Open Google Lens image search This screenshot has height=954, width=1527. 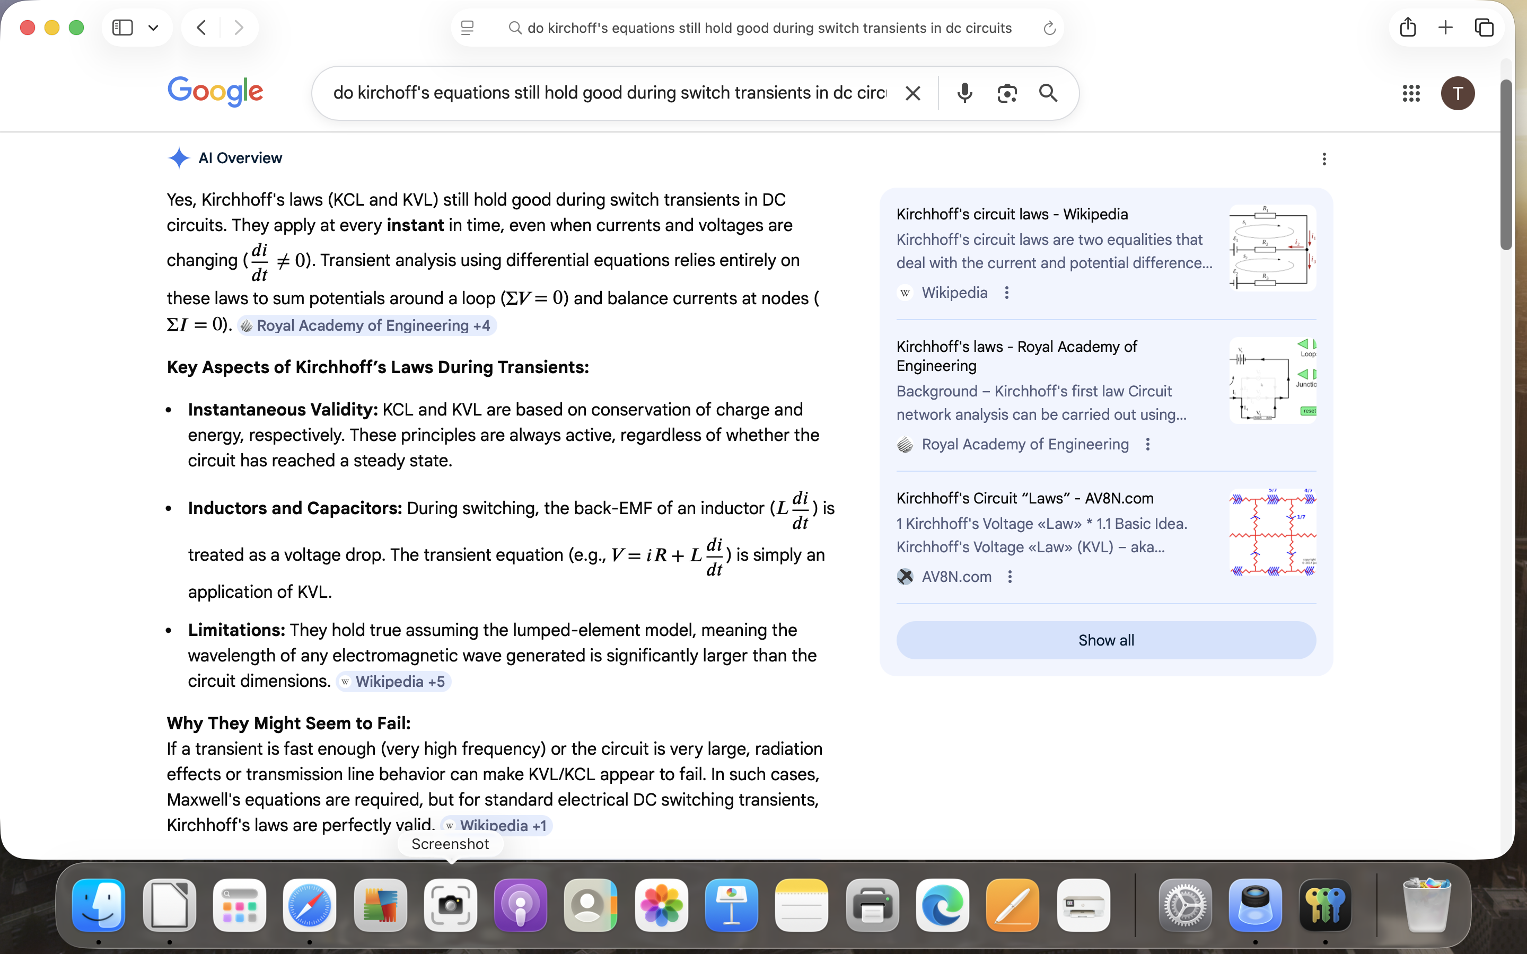pos(1006,93)
